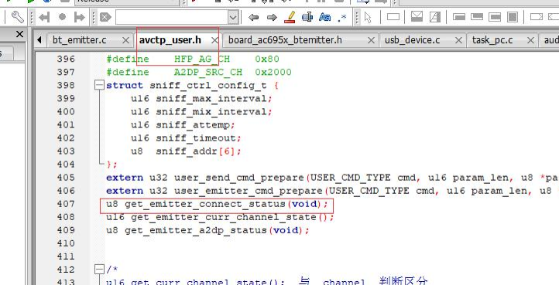Select the mouse pointer tool
Viewport: 559px width, 285px height.
tap(368, 17)
